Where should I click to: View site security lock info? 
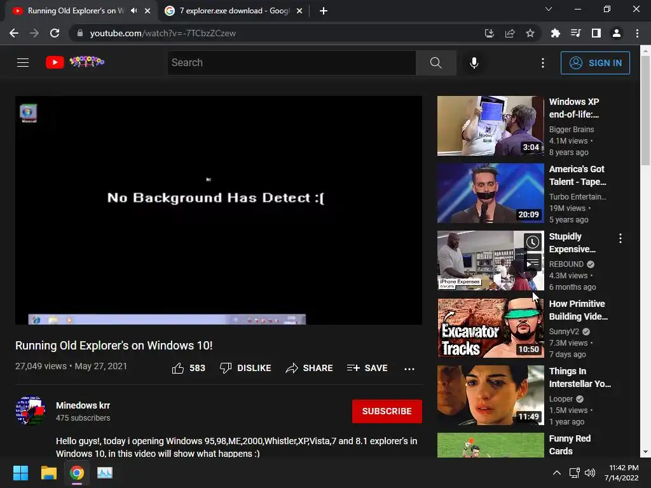80,33
